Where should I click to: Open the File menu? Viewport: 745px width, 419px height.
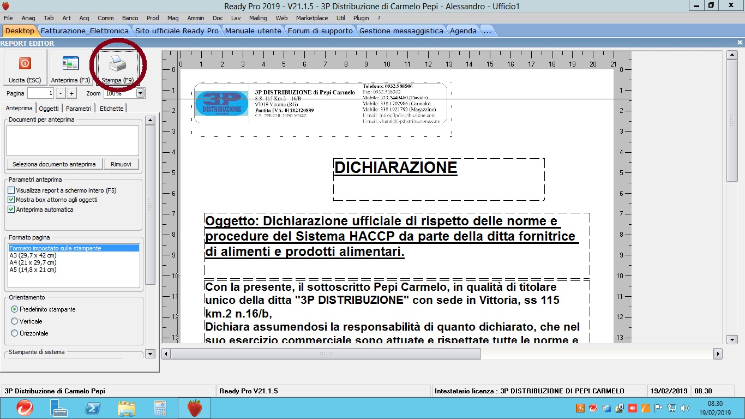tap(8, 18)
